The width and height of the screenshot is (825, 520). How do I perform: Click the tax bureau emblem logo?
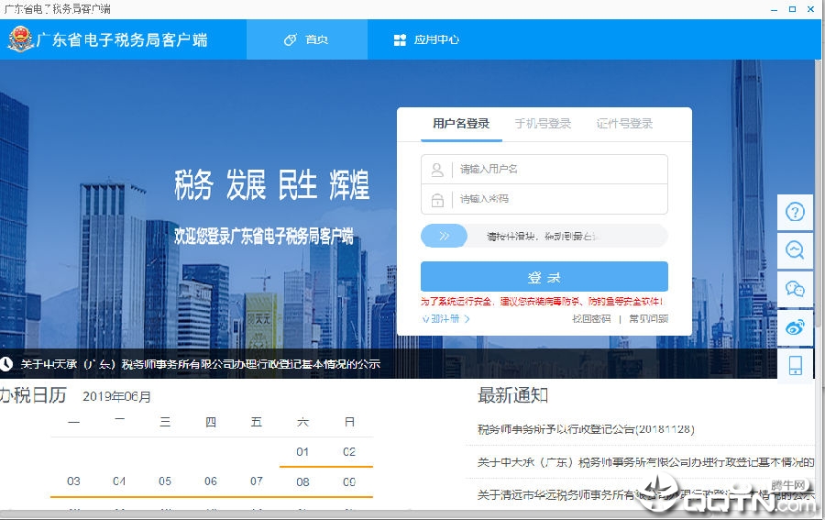pos(20,39)
